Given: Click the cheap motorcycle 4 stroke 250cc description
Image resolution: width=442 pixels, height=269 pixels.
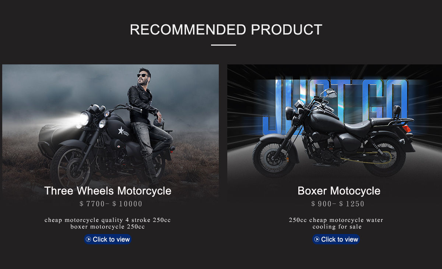Looking at the screenshot, I should (108, 223).
